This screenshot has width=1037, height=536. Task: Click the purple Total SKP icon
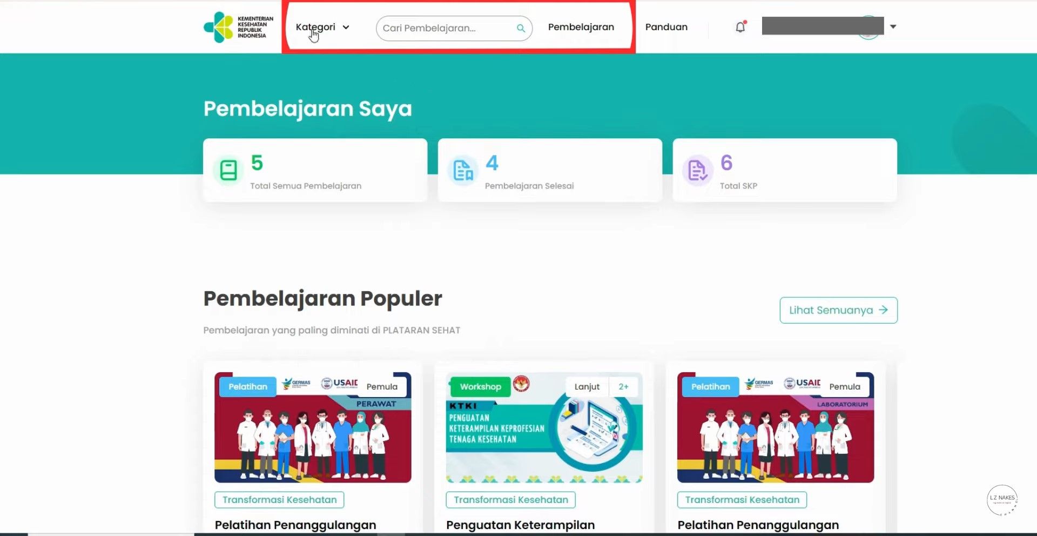tap(698, 170)
